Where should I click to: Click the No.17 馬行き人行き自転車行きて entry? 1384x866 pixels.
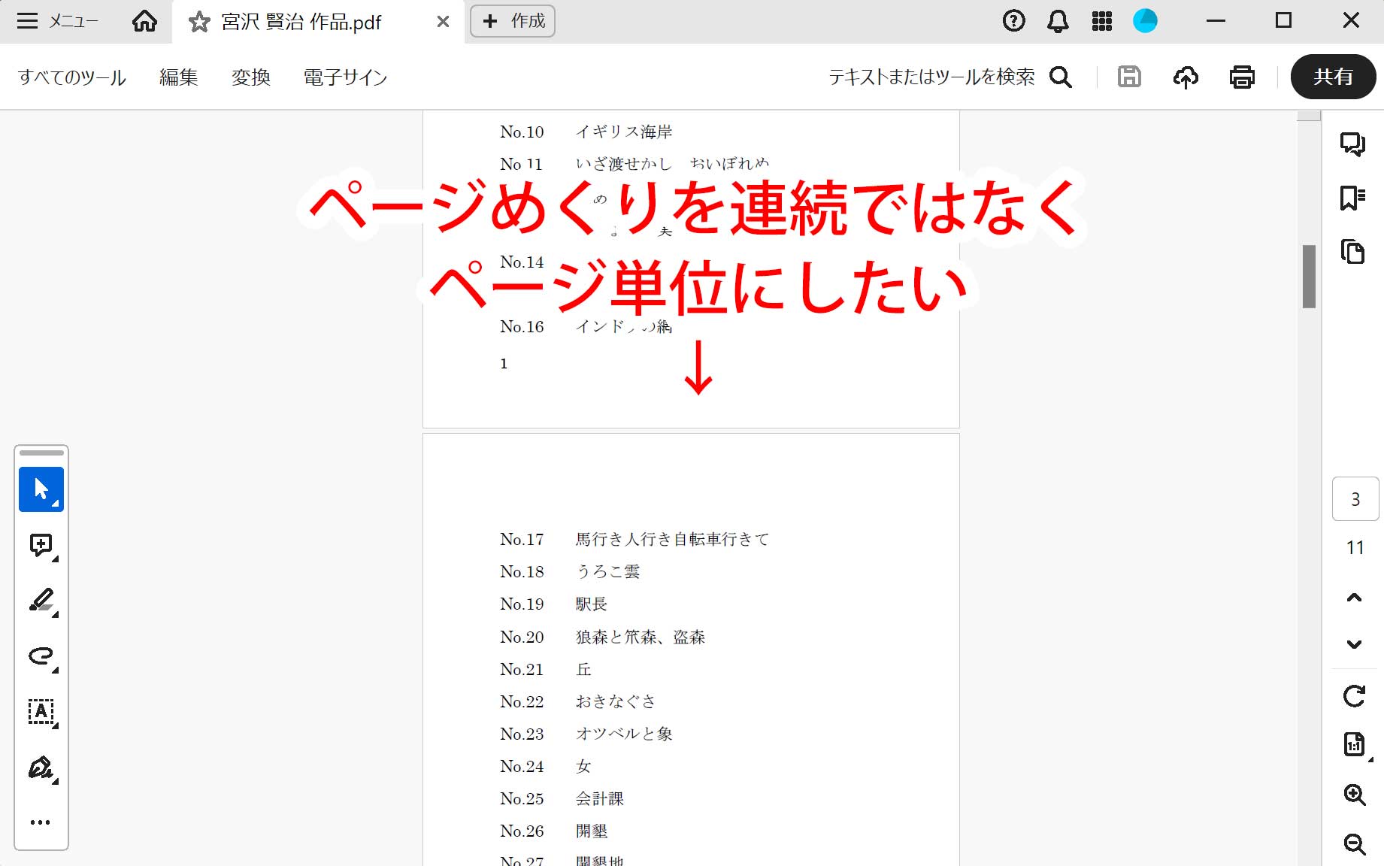[634, 539]
